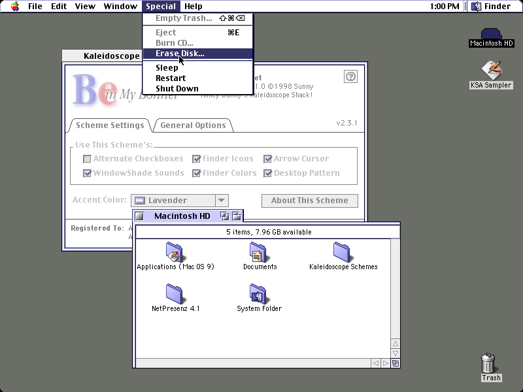523x392 pixels.
Task: Toggle the Finder Colors checkbox
Action: tap(197, 173)
